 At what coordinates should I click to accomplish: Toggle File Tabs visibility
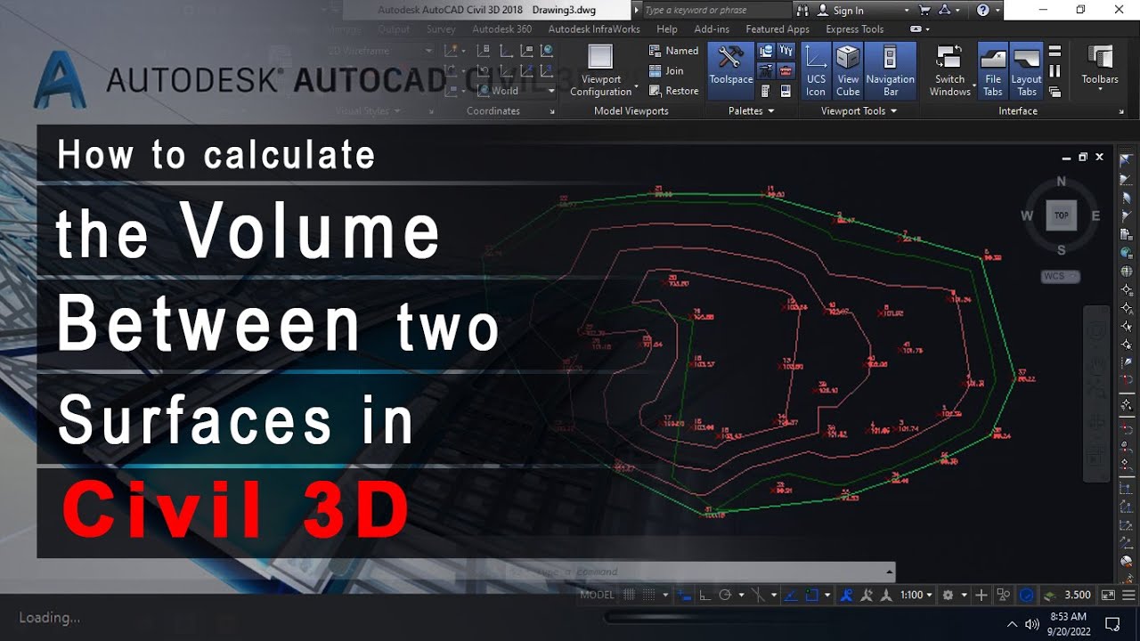(x=993, y=70)
